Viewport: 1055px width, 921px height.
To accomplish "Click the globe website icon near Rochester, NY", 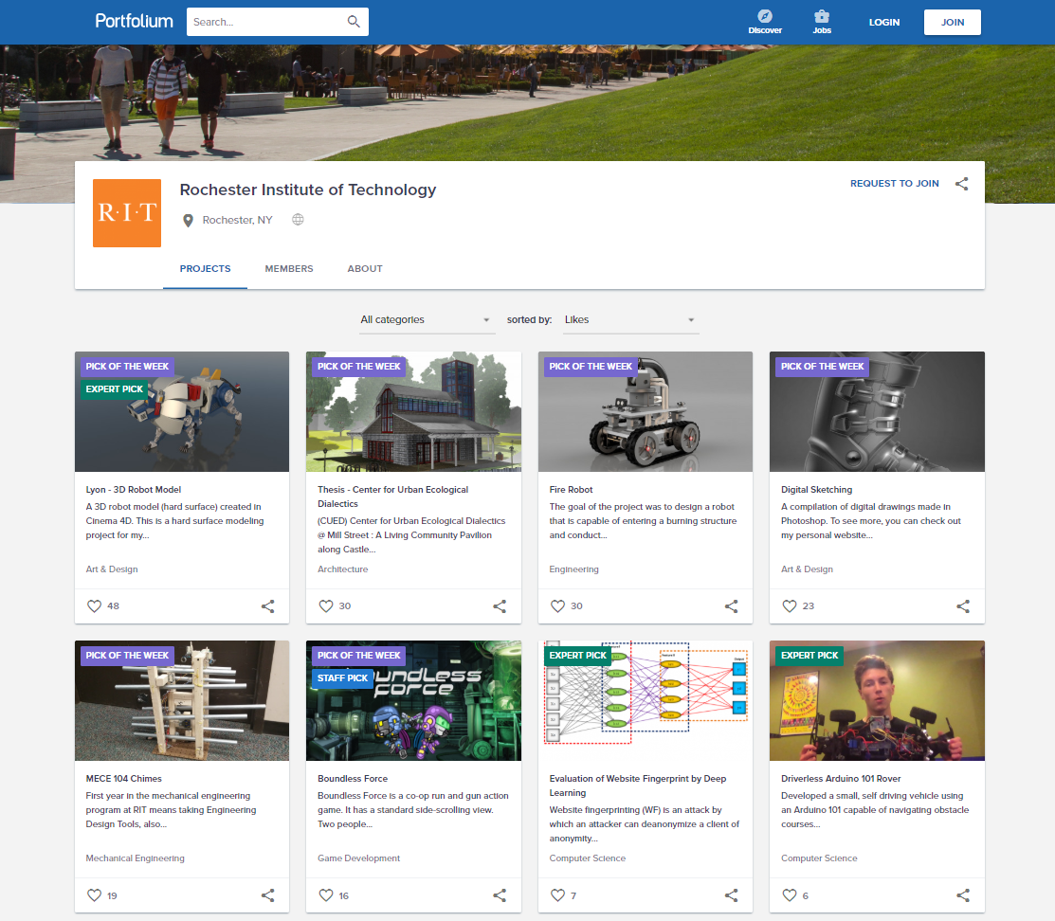I will click(298, 220).
